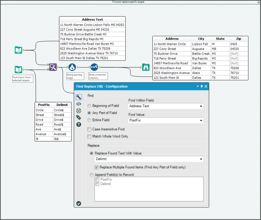
Task: Select Append Field(s) to Record option
Action: click(92, 175)
